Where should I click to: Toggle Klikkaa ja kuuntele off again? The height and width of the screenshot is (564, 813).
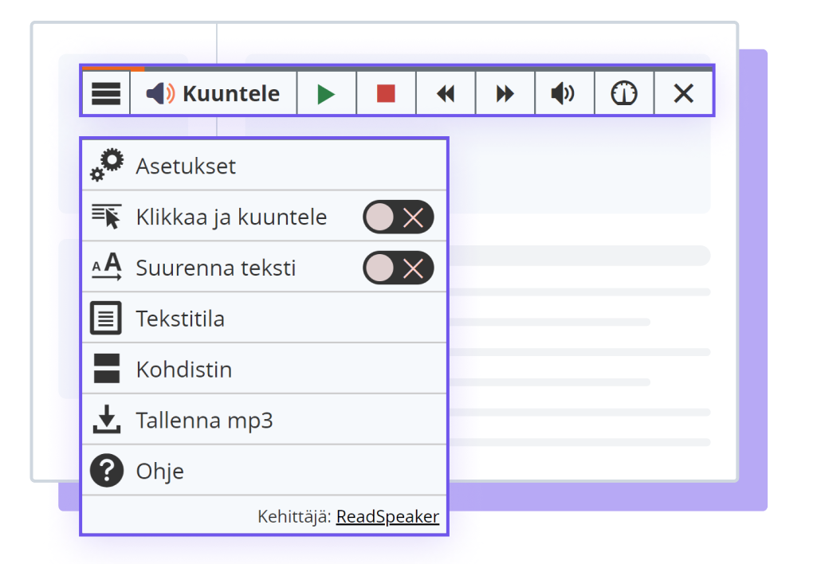(399, 217)
